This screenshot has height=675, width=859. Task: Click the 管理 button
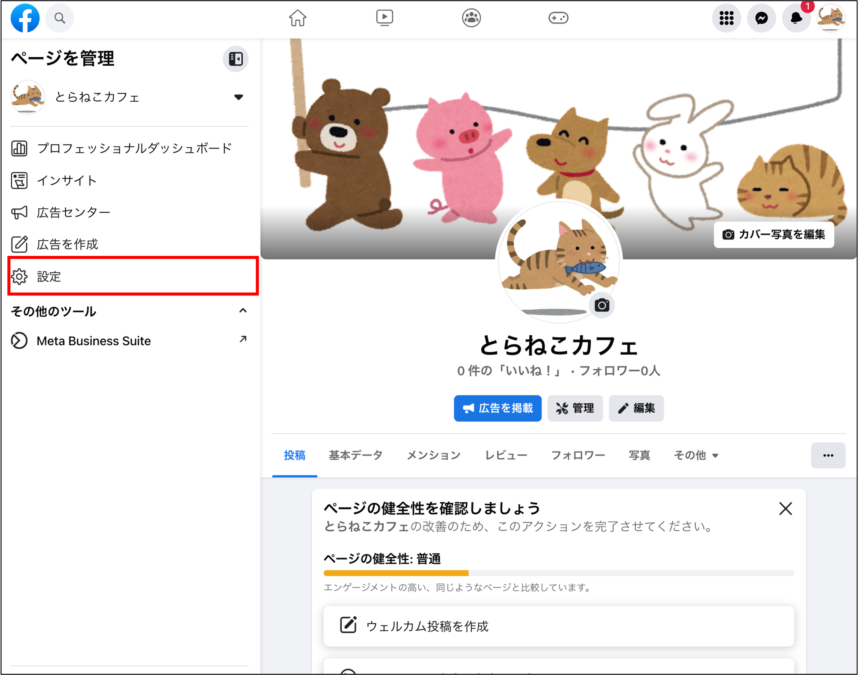pos(575,408)
